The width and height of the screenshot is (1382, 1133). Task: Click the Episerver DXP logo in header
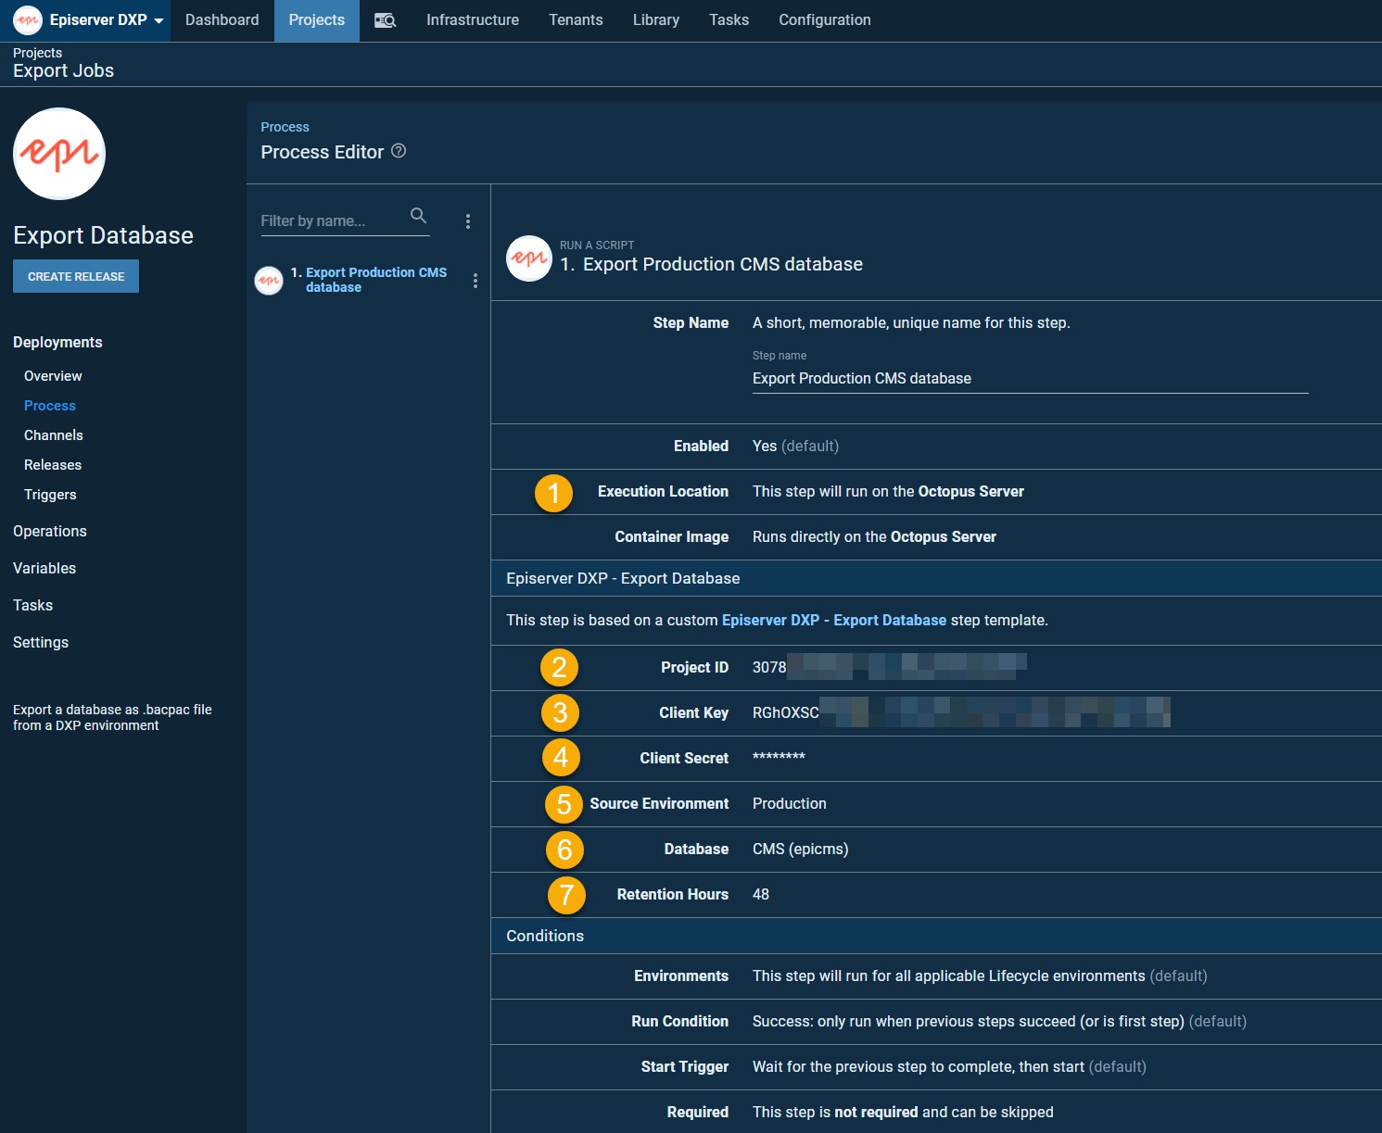coord(28,20)
